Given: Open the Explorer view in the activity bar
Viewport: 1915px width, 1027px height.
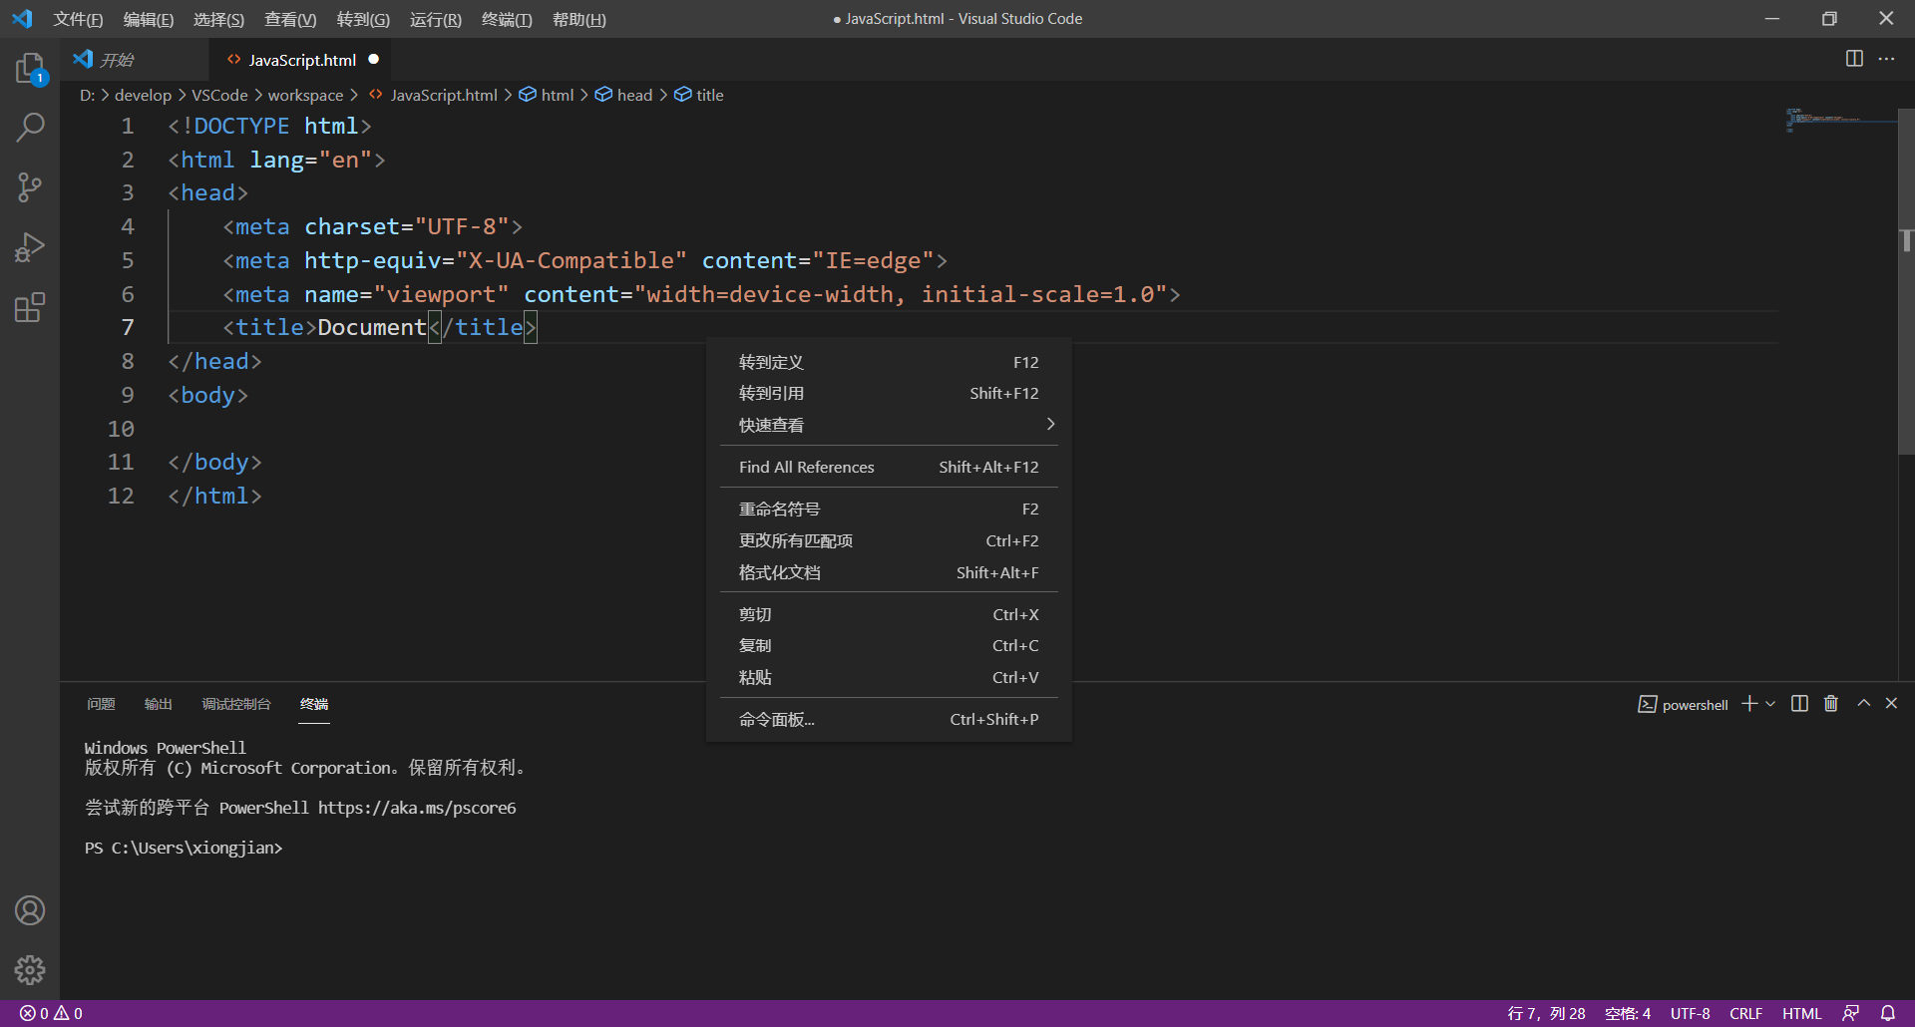Looking at the screenshot, I should pos(30,68).
